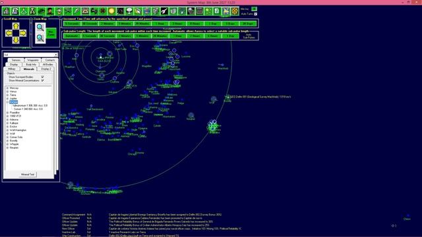Click the observatory dome toolbar icon

pos(15,11)
